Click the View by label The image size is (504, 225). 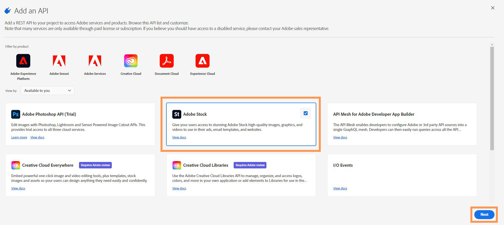click(x=11, y=91)
